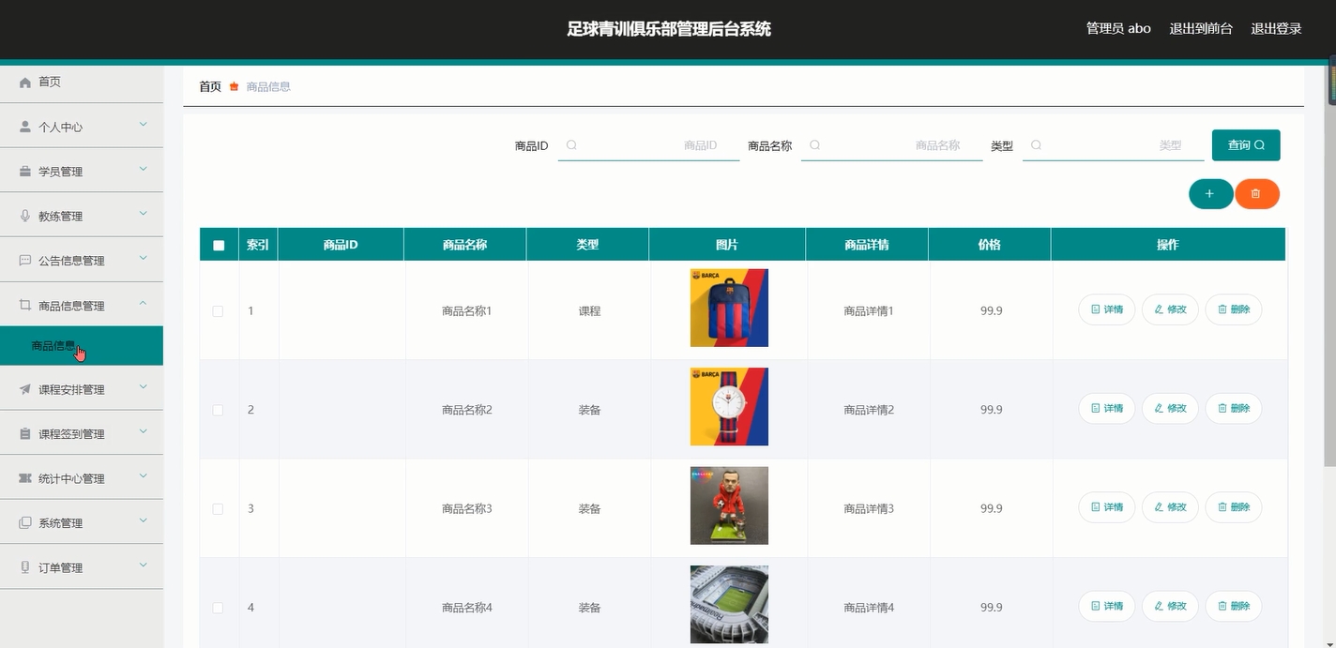Click the orange trash batch-delete button
This screenshot has width=1336, height=648.
(1256, 194)
